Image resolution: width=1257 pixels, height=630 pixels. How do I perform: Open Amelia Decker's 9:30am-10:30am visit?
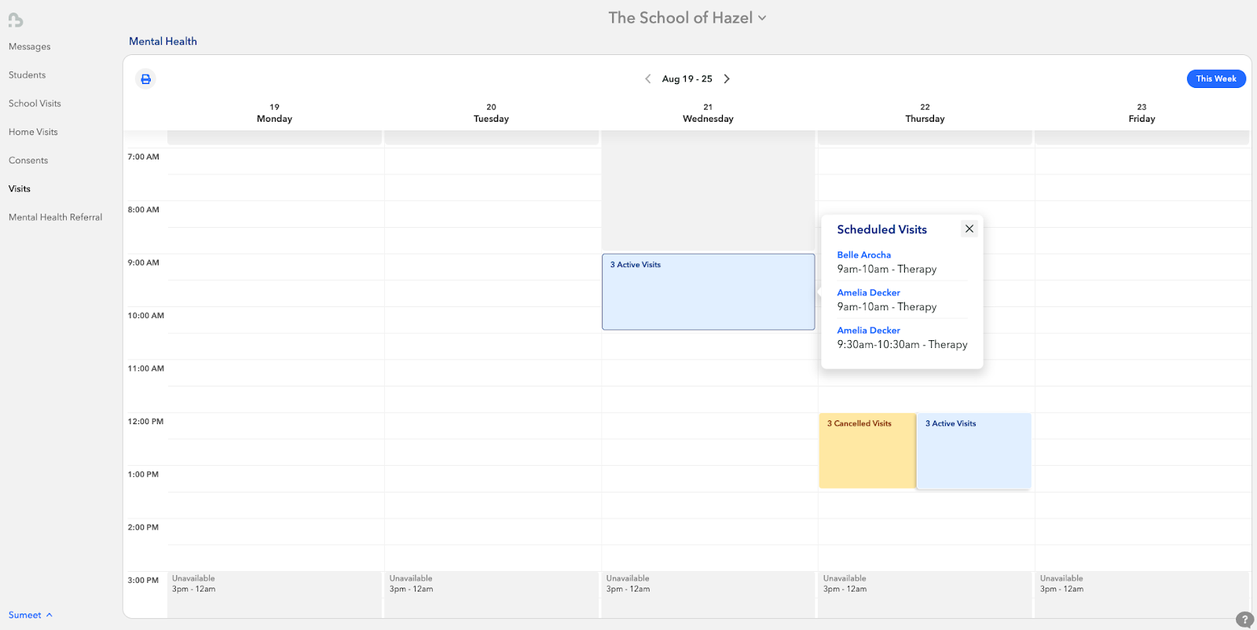(868, 331)
